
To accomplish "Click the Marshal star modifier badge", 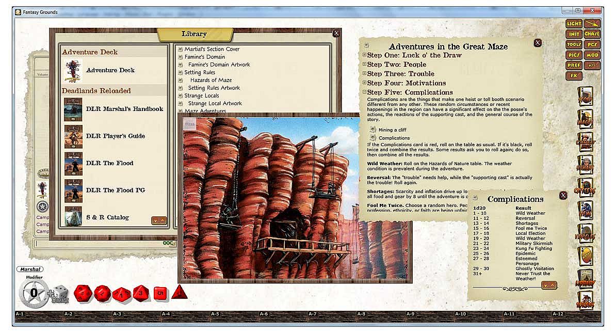I will coord(34,293).
